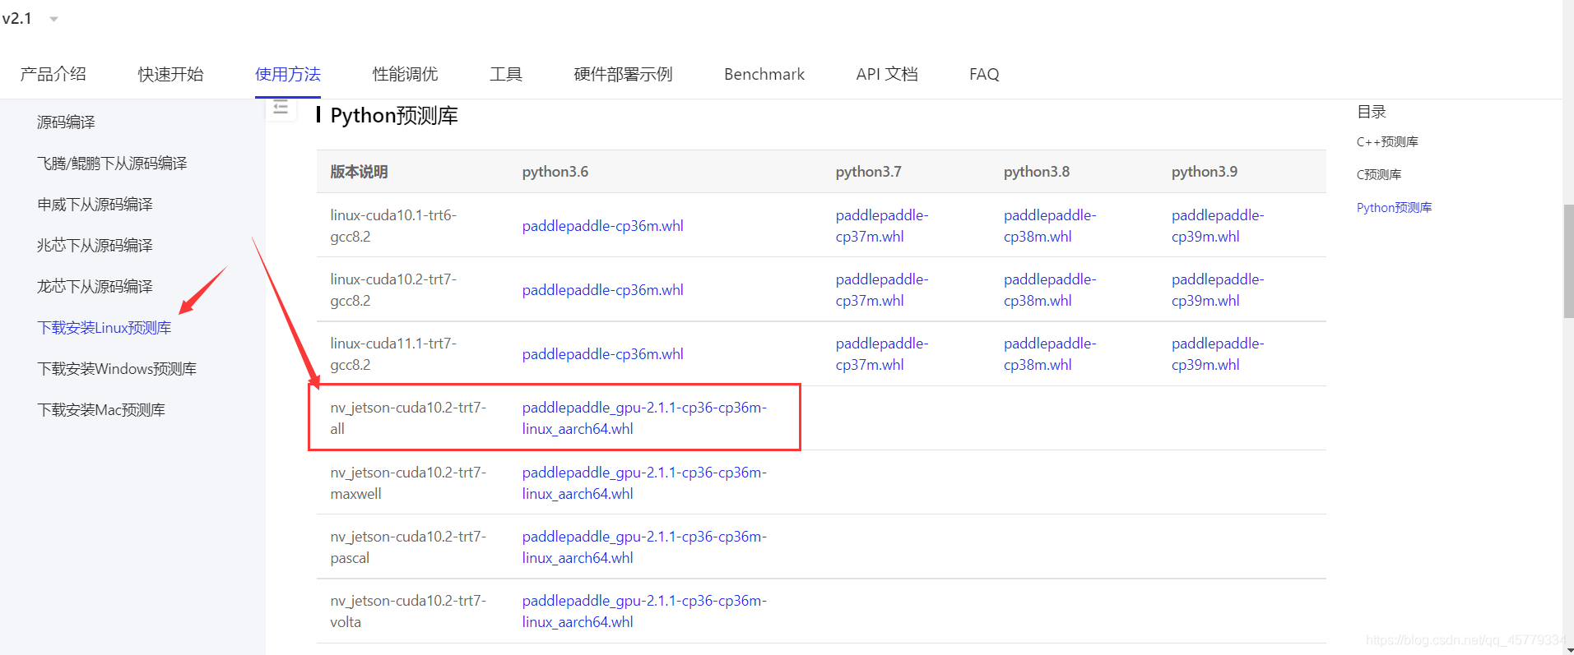
Task: Click the 目录 heading in the right panel
Action: 1372,112
